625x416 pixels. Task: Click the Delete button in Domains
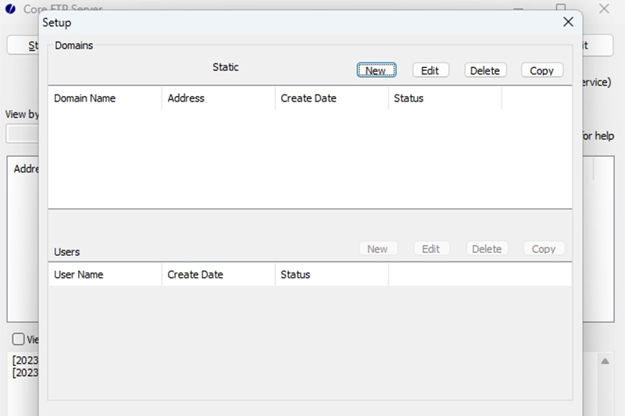coord(485,70)
